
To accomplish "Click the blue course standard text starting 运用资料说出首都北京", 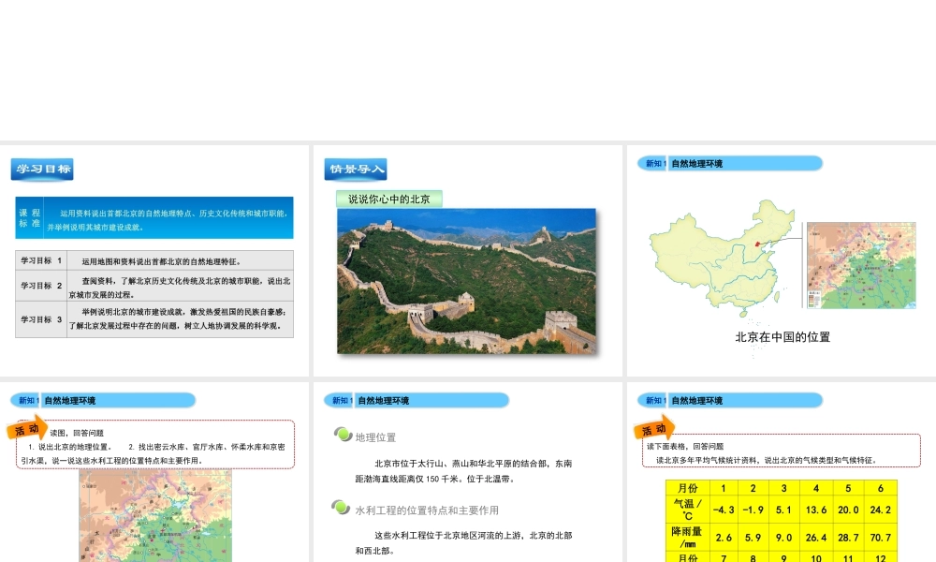I will point(168,220).
